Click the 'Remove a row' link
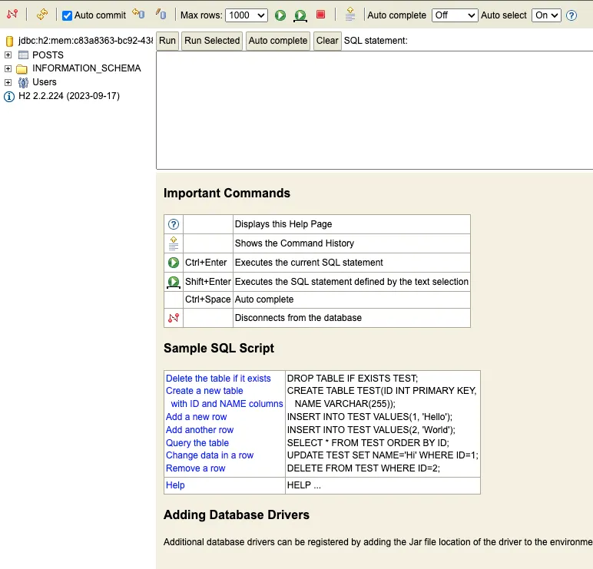 (196, 468)
